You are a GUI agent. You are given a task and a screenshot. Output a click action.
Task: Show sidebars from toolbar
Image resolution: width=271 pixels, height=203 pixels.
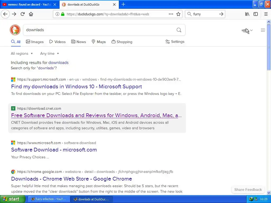click(256, 14)
